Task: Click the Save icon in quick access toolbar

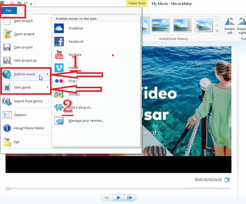Action: point(12,3)
